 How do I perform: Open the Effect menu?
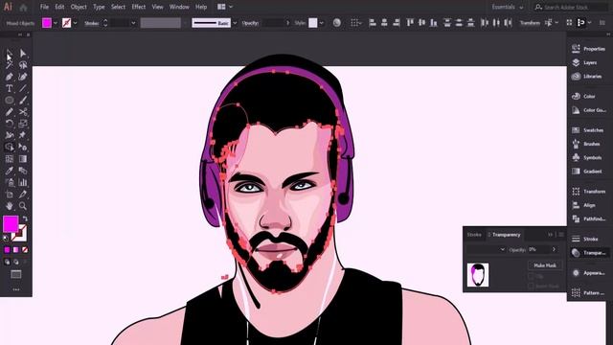coord(138,7)
